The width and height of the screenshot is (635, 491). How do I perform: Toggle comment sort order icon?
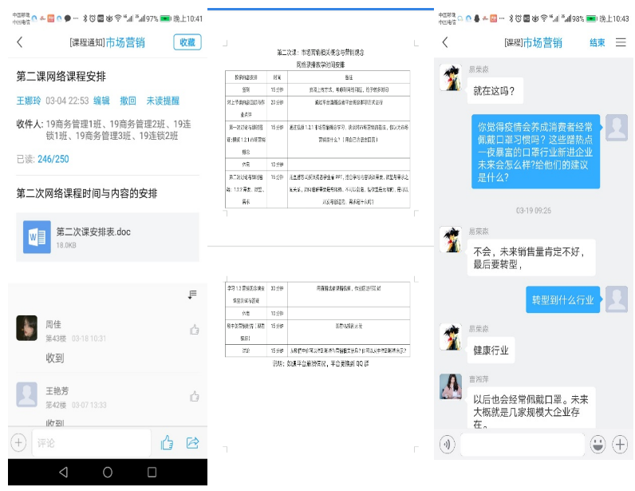(x=191, y=295)
